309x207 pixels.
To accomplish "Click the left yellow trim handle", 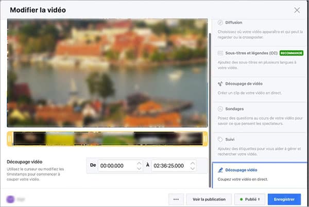I will coord(10,139).
